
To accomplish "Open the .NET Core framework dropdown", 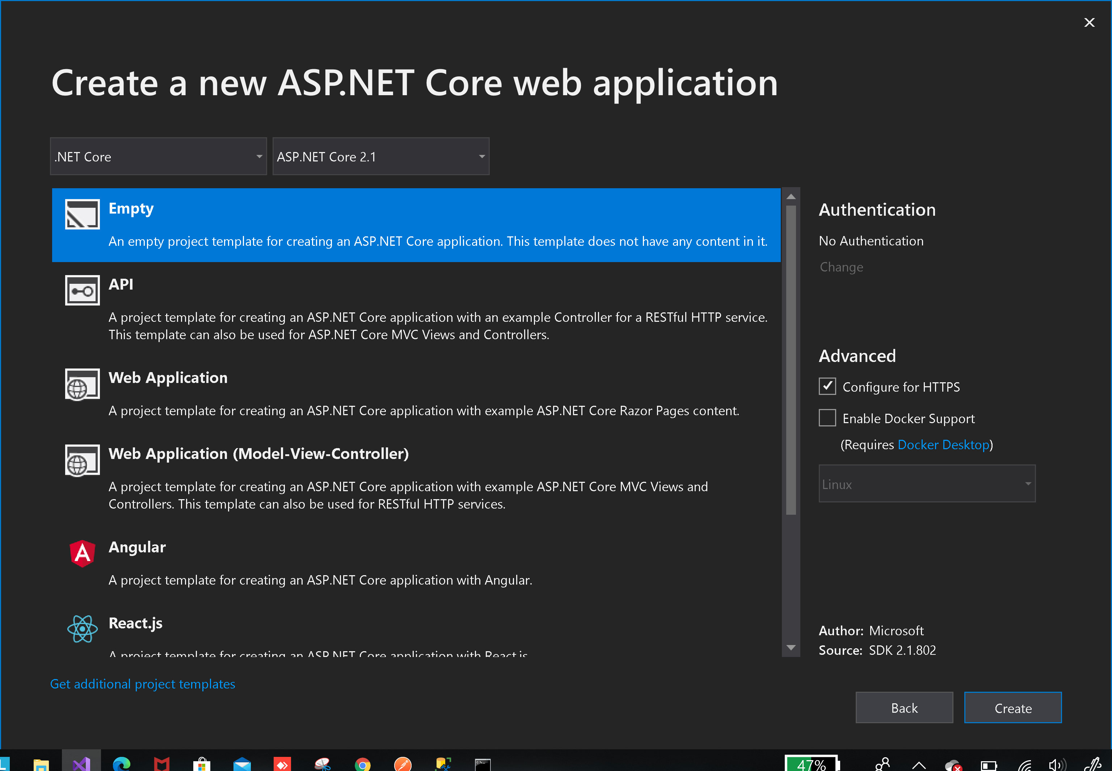I will 159,156.
